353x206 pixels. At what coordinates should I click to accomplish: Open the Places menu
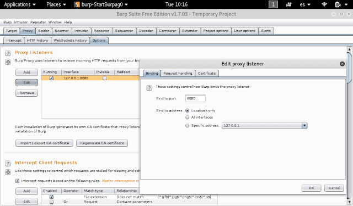pos(56,4)
